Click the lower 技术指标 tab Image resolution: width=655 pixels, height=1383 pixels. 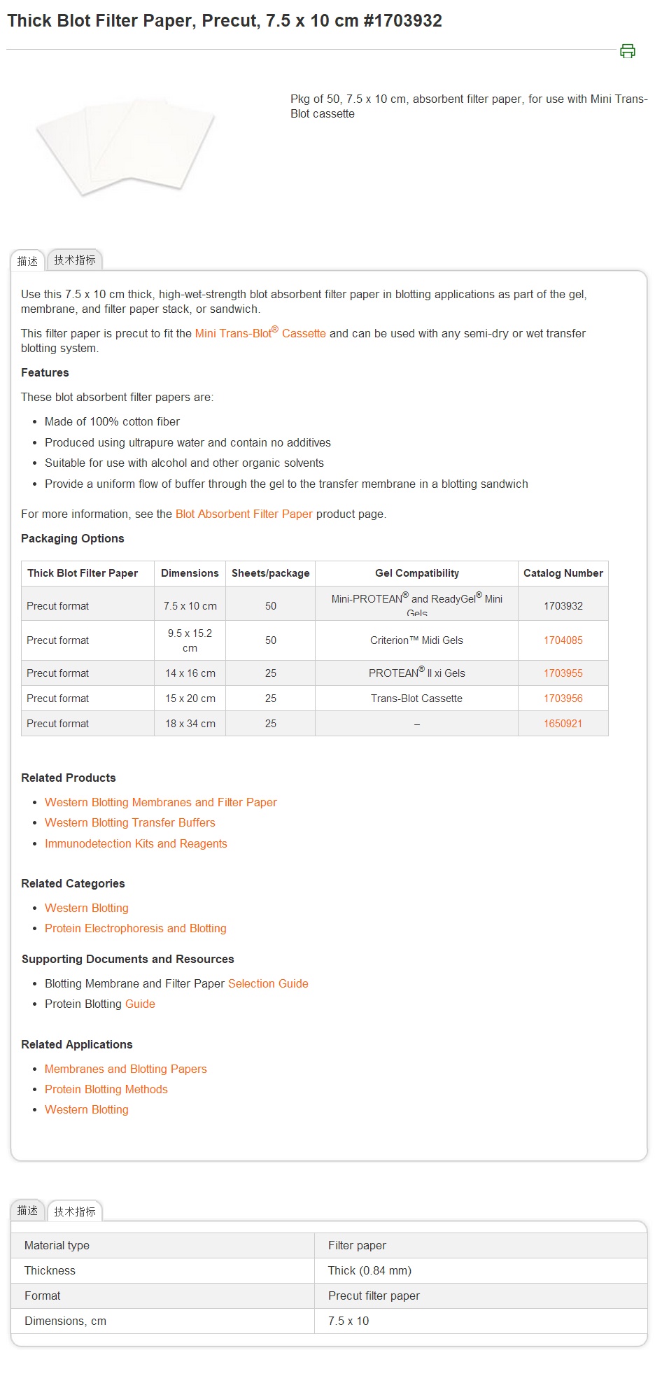pyautogui.click(x=75, y=1212)
